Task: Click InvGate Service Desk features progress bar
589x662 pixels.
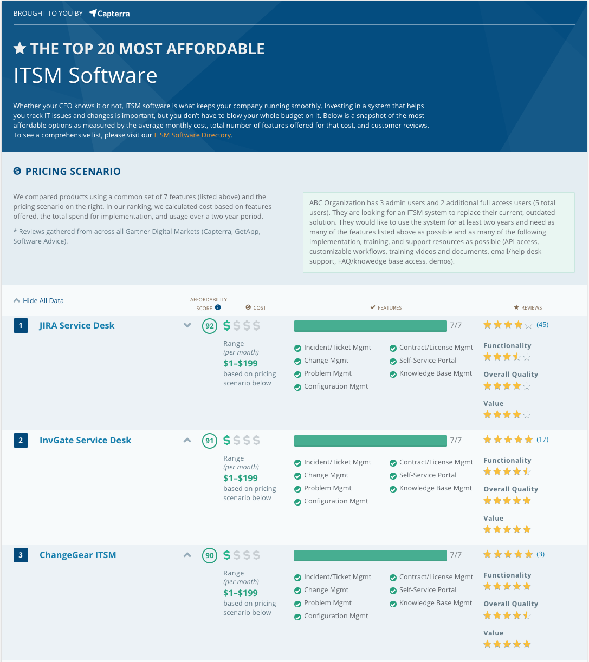Action: point(371,441)
